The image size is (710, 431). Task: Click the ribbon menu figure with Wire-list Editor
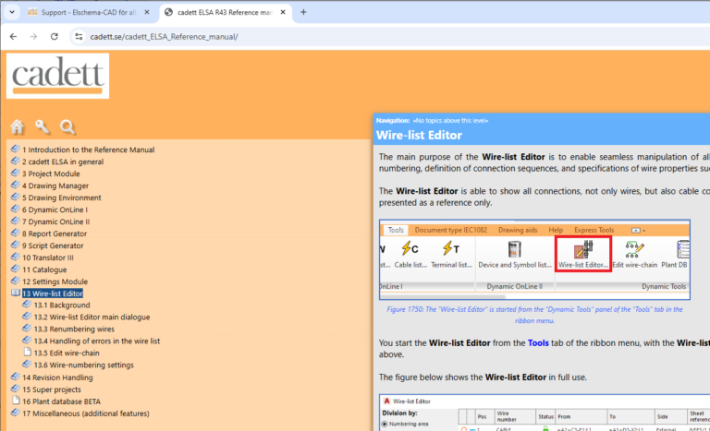click(x=534, y=260)
